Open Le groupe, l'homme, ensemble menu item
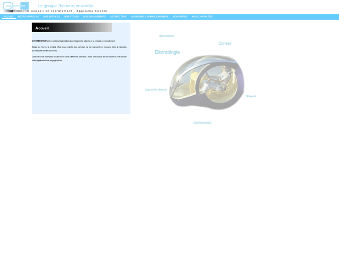339x254 pixels. 150,17
